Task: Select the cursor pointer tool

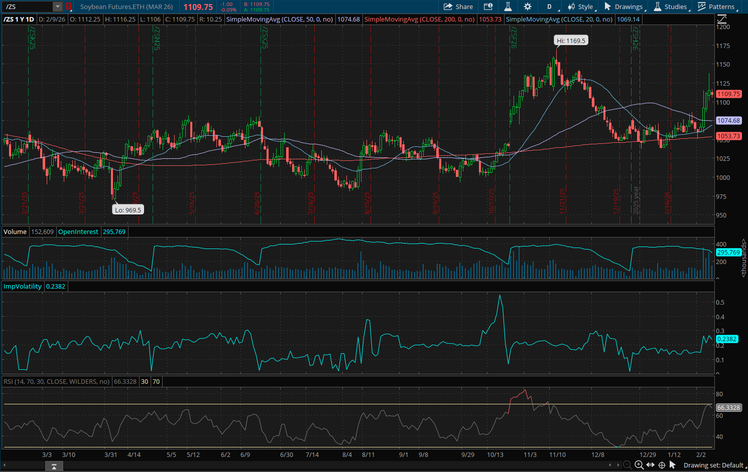Action: pyautogui.click(x=673, y=465)
